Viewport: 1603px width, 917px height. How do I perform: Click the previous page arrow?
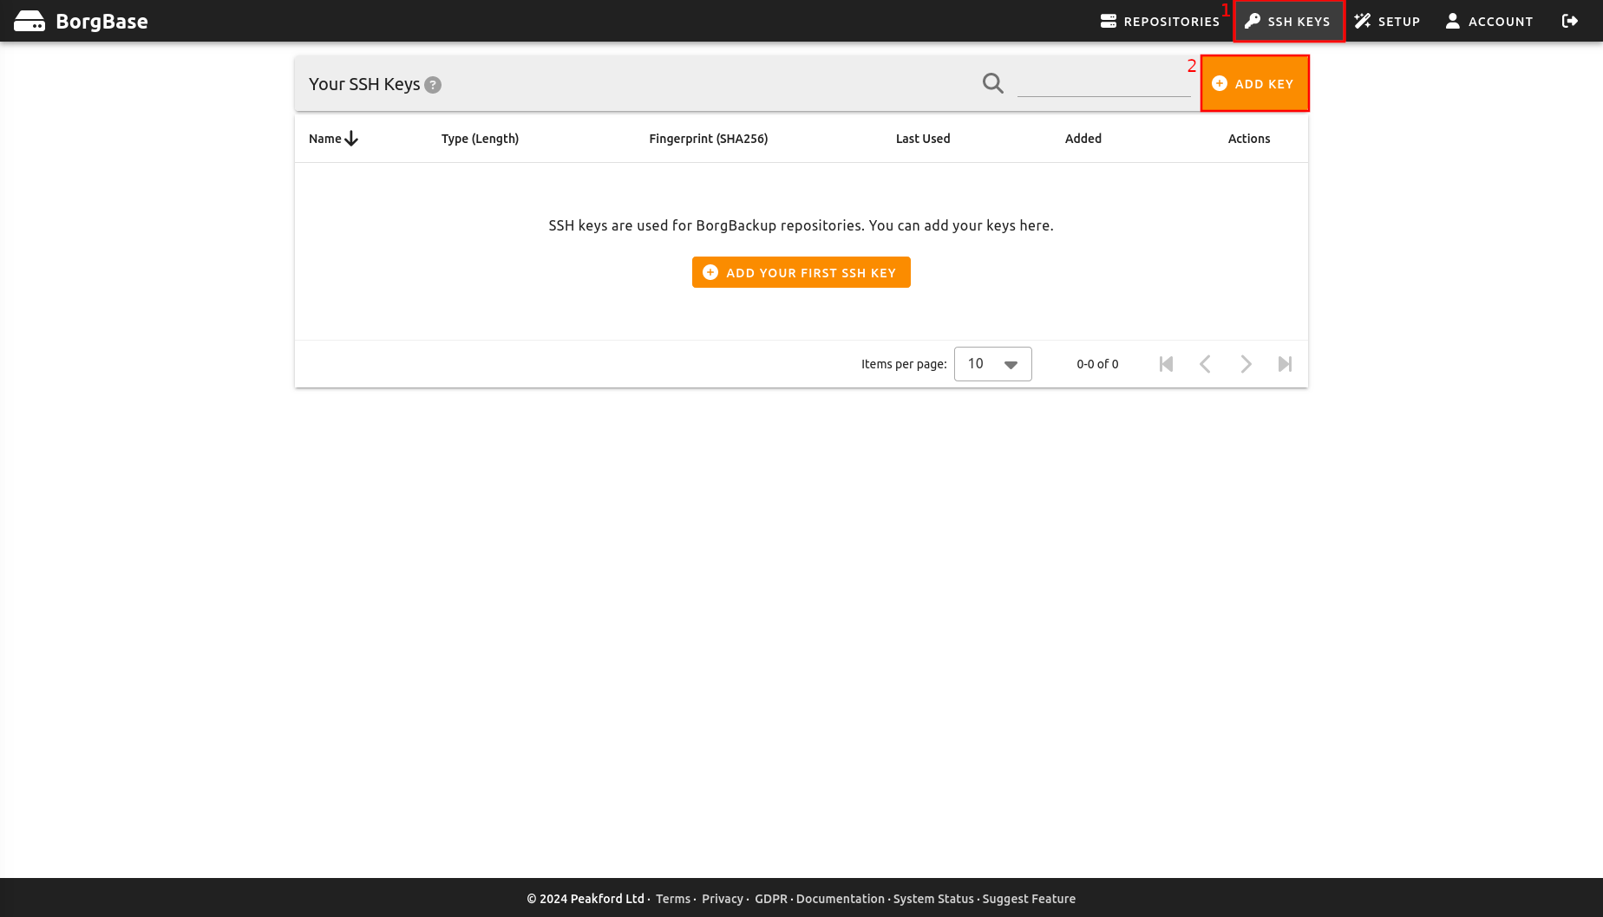coord(1206,364)
